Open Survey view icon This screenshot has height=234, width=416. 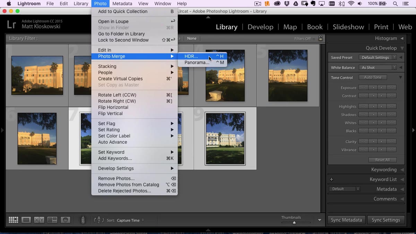pos(52,220)
